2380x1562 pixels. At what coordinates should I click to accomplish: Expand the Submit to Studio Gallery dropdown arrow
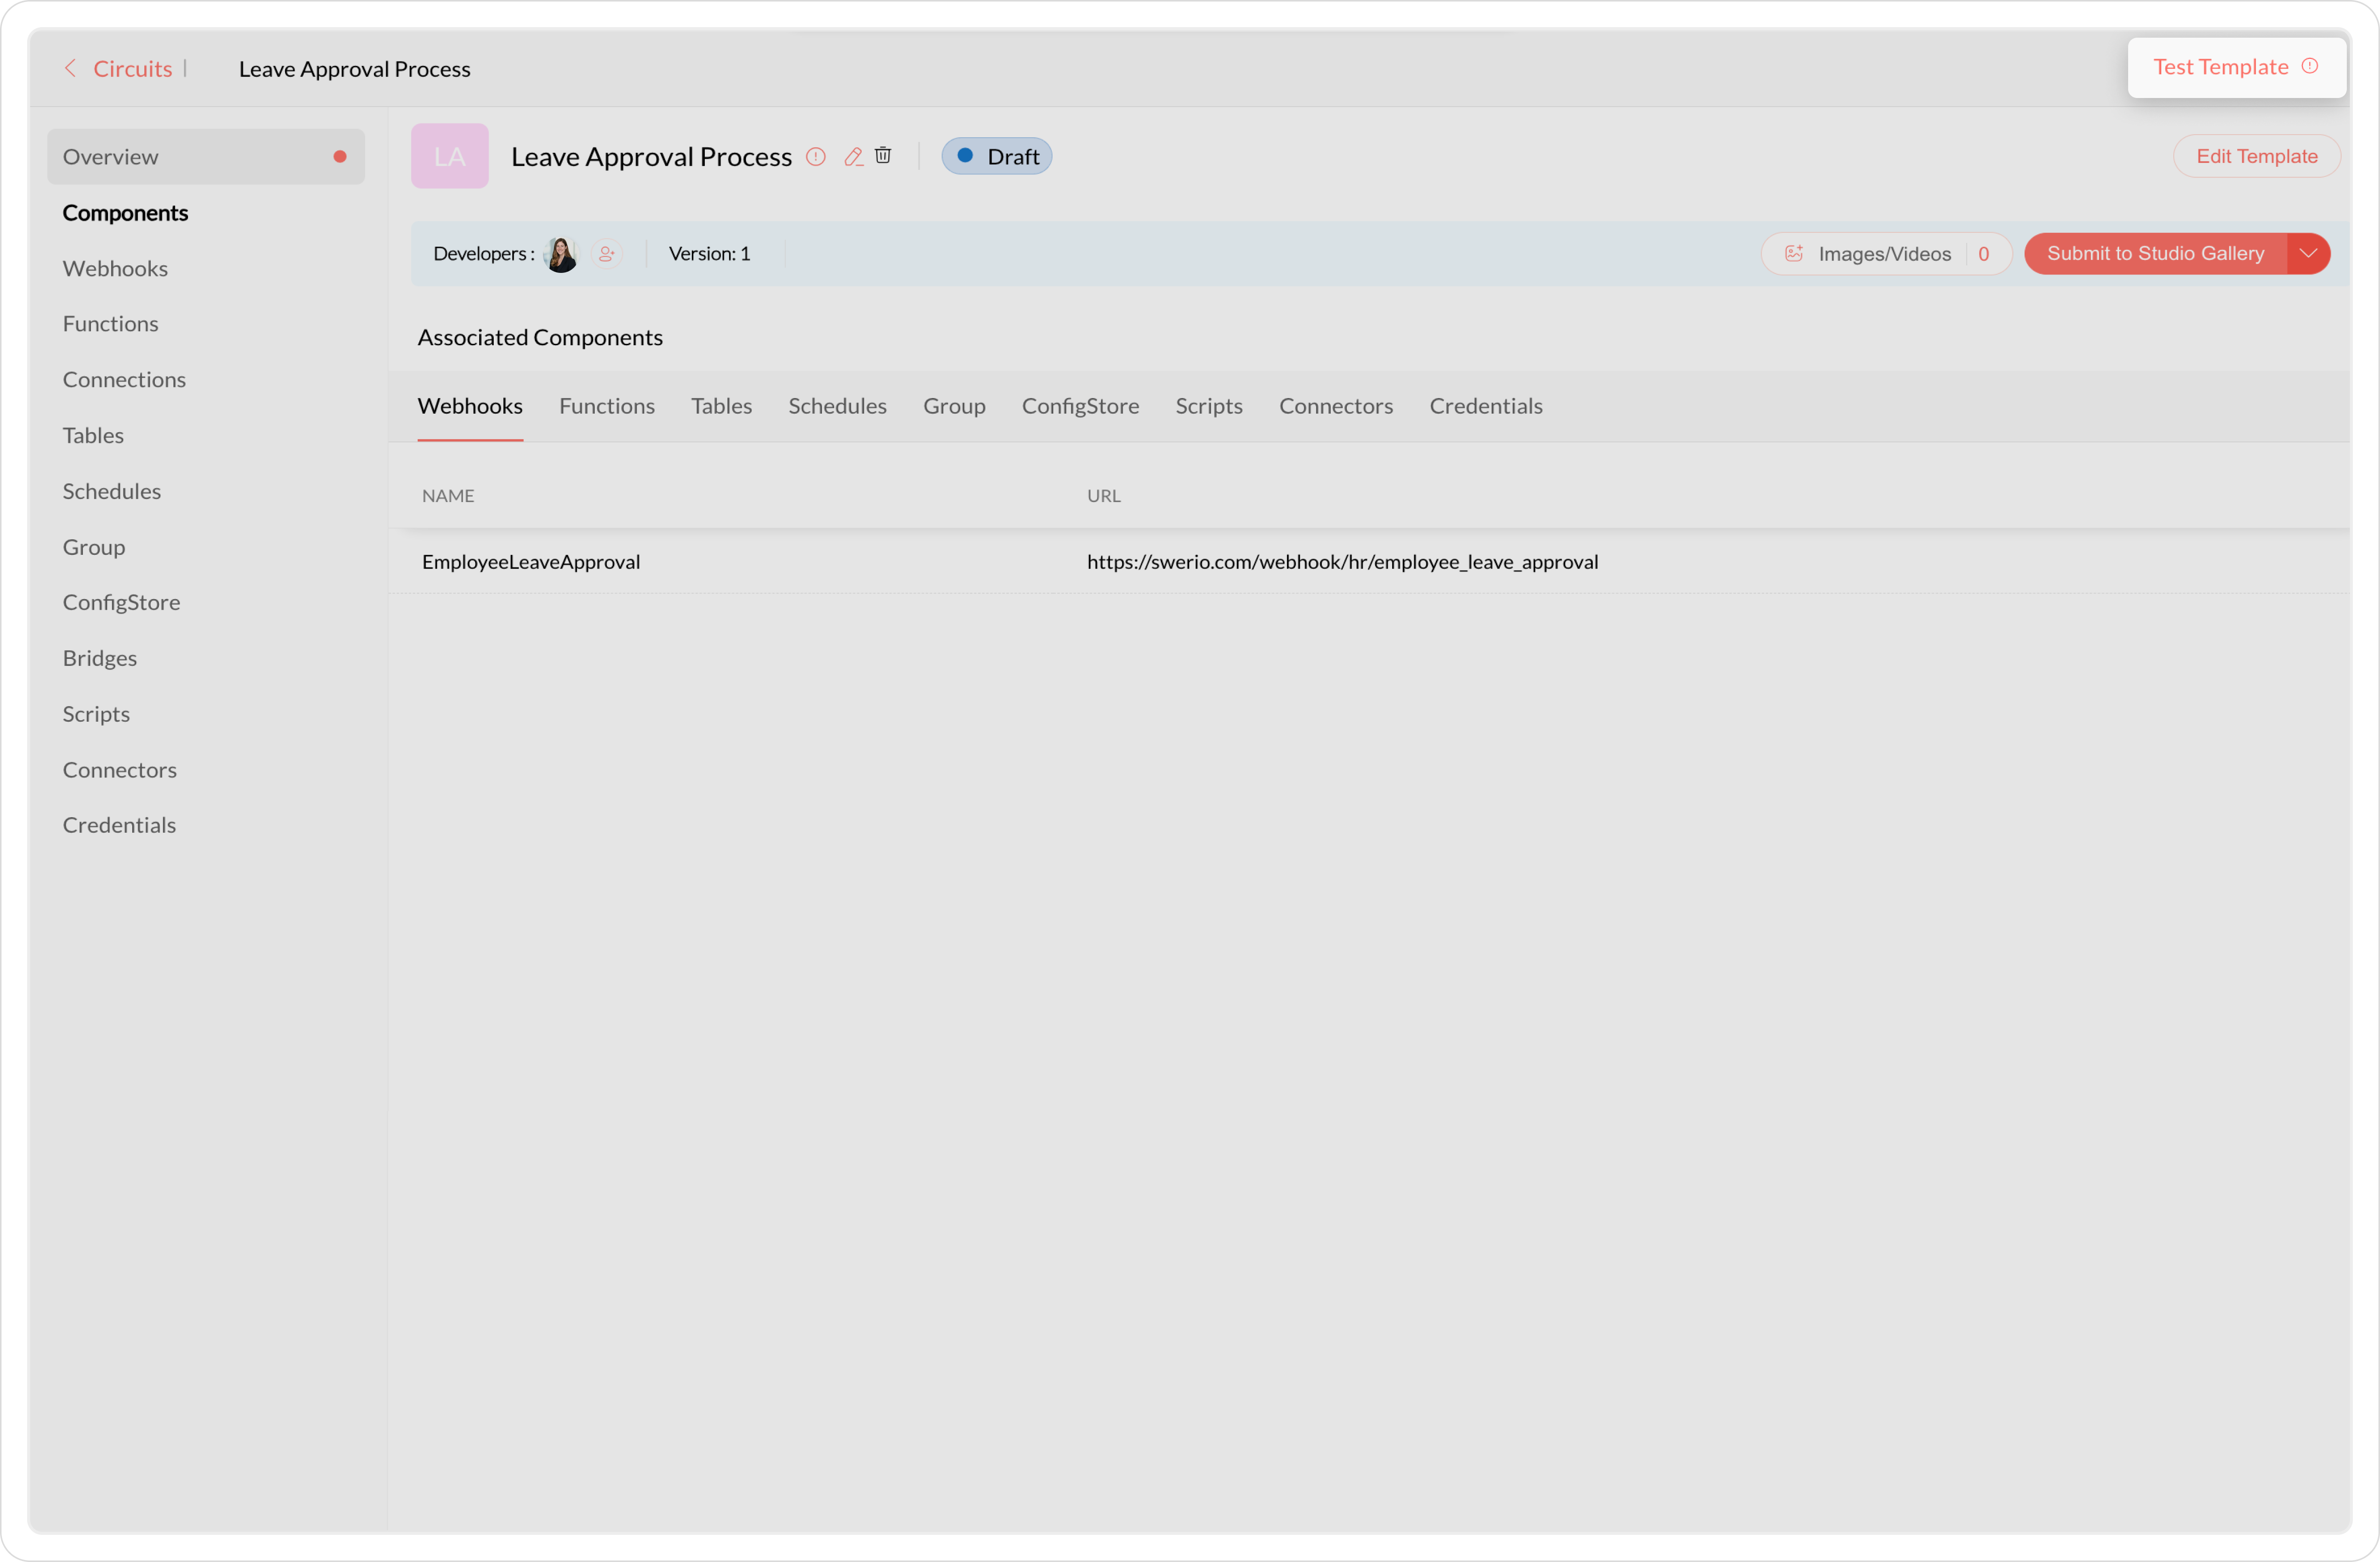coord(2309,254)
